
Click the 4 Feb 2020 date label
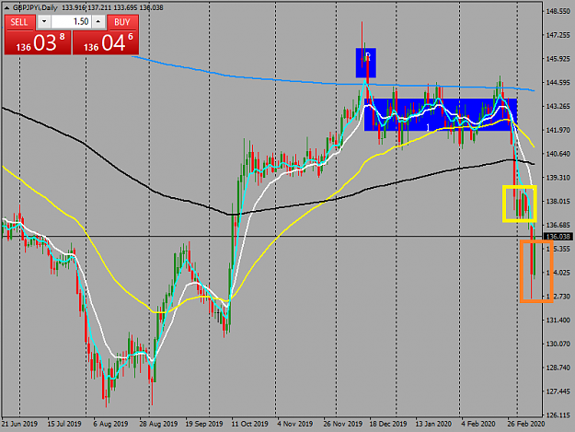click(478, 424)
